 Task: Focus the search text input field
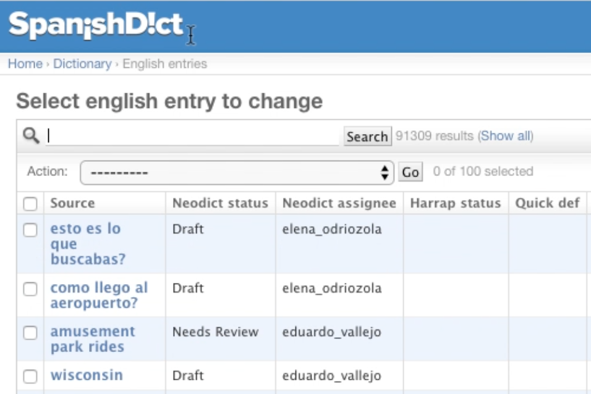(x=193, y=136)
